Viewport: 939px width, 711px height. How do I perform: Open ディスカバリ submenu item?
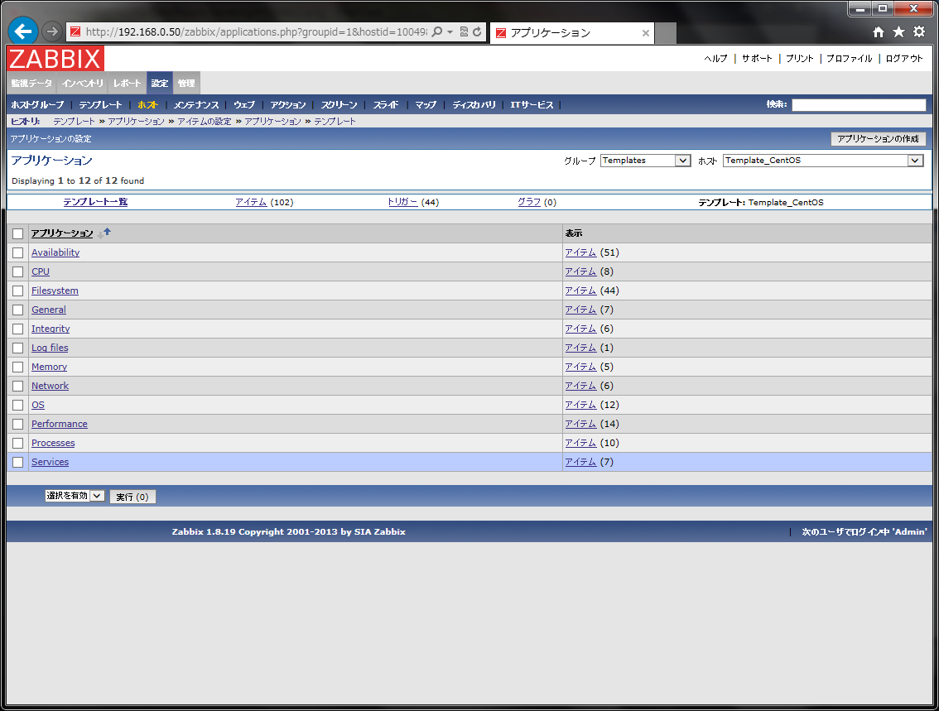[x=474, y=105]
